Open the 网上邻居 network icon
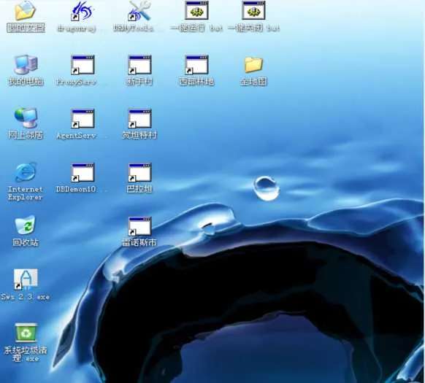The width and height of the screenshot is (425, 383). coord(26,118)
